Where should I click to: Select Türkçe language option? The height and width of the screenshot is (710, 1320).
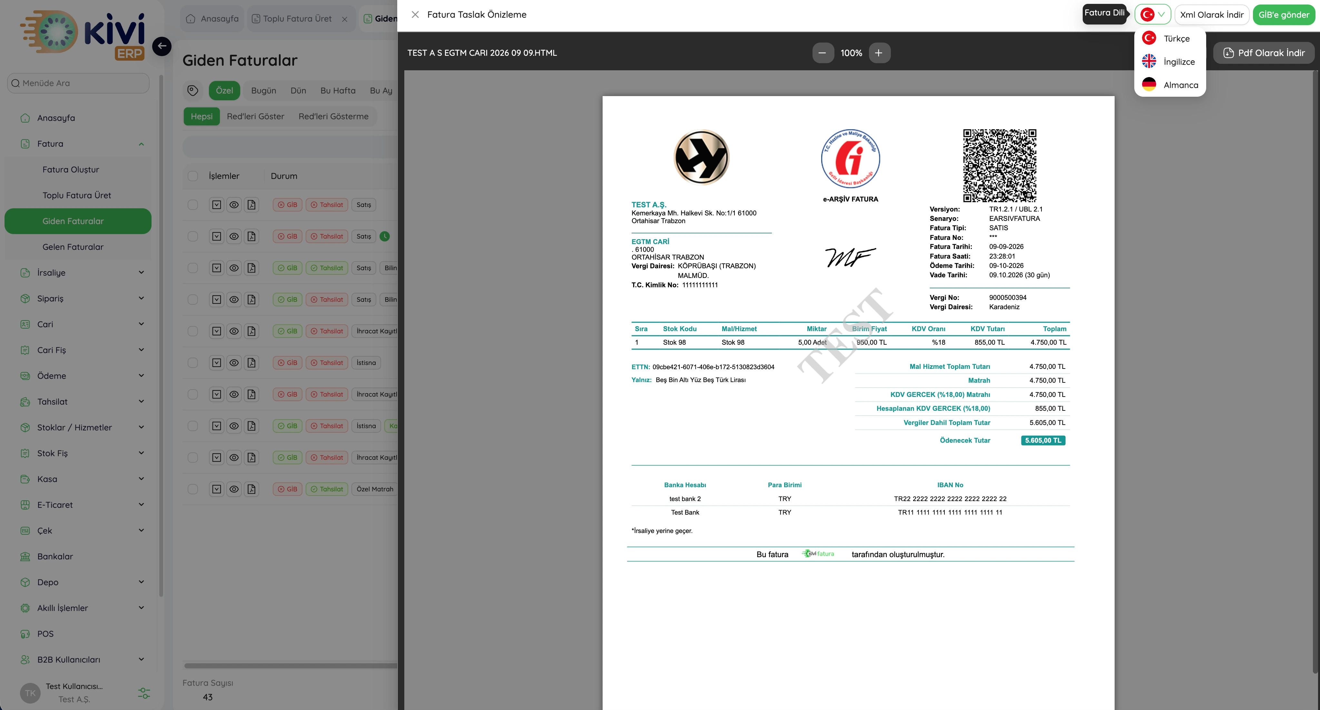pyautogui.click(x=1170, y=38)
